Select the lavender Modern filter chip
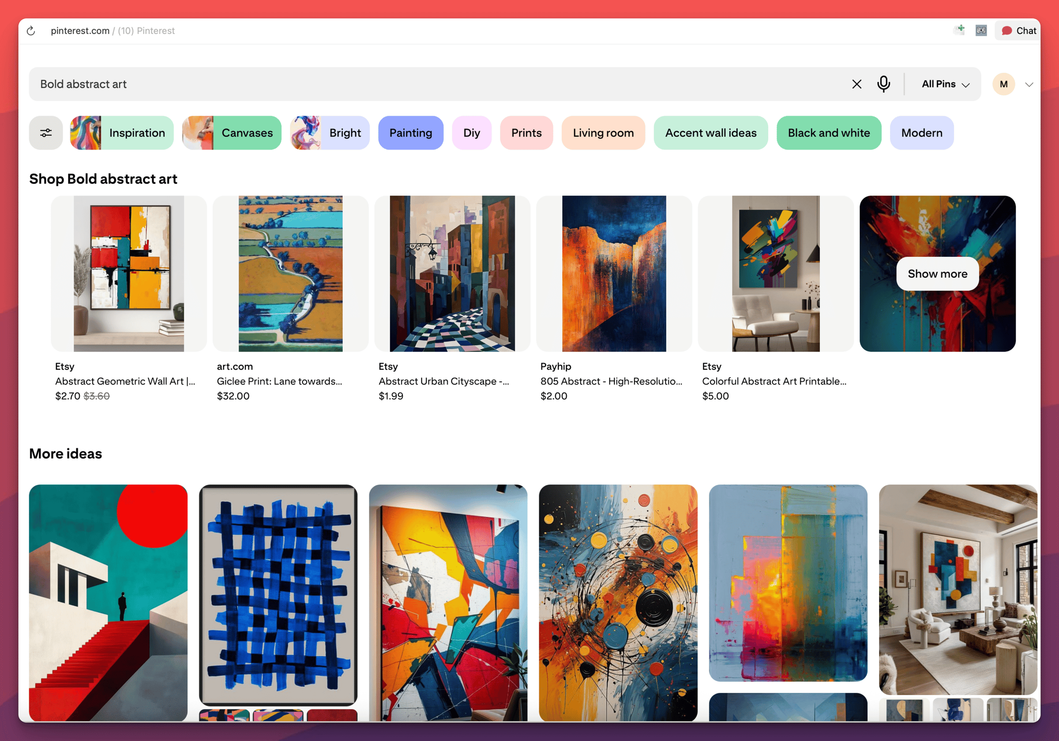Viewport: 1059px width, 741px height. click(921, 133)
